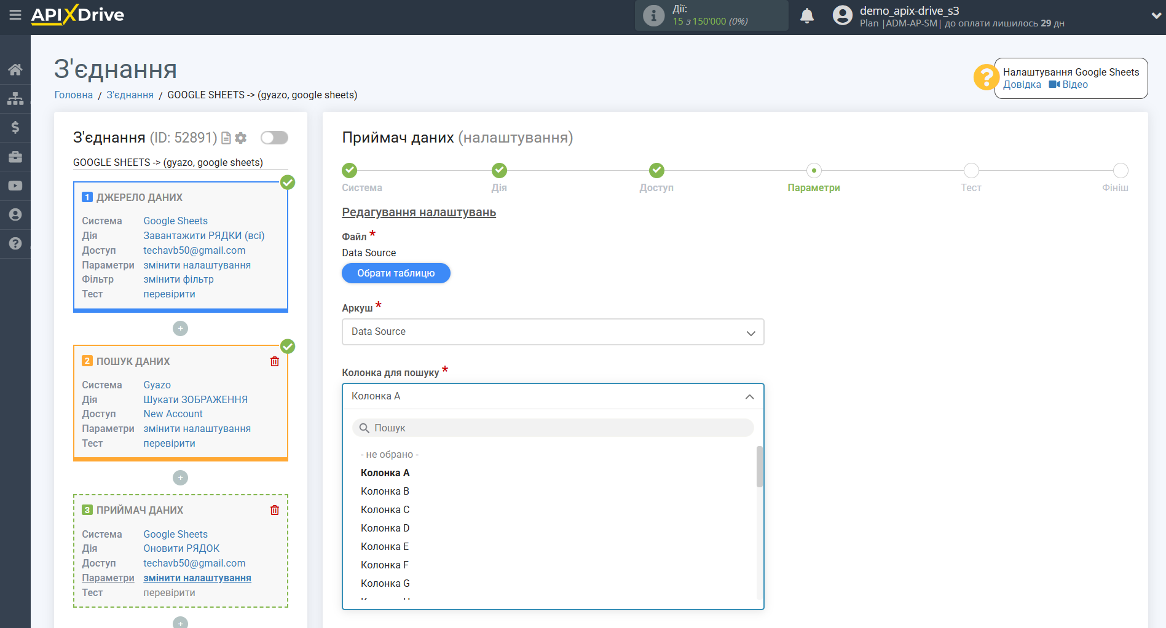The height and width of the screenshot is (628, 1166).
Task: Open connection settings gear icon
Action: [x=241, y=138]
